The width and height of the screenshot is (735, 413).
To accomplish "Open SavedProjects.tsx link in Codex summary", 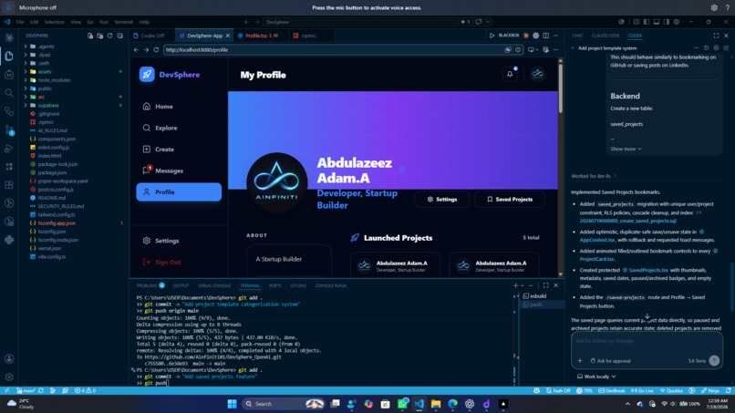I will (648, 270).
